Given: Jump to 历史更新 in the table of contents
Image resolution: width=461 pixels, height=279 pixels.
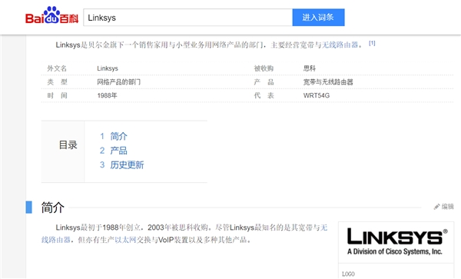Looking at the screenshot, I should pyautogui.click(x=127, y=165).
